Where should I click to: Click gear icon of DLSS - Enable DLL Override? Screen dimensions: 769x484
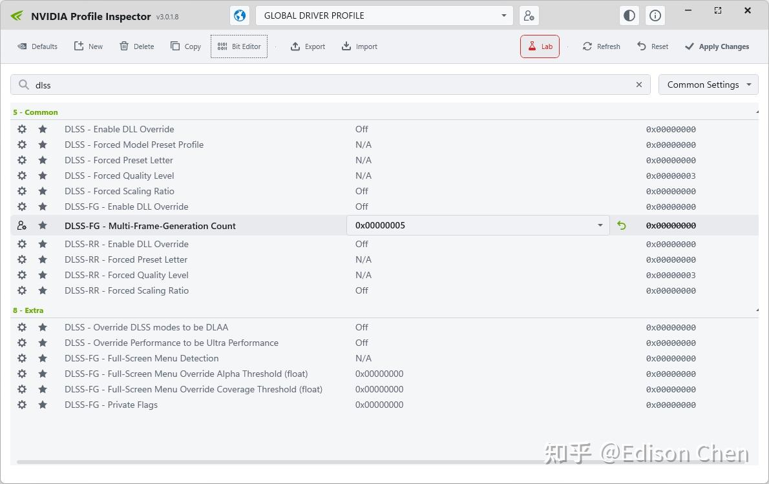point(22,129)
